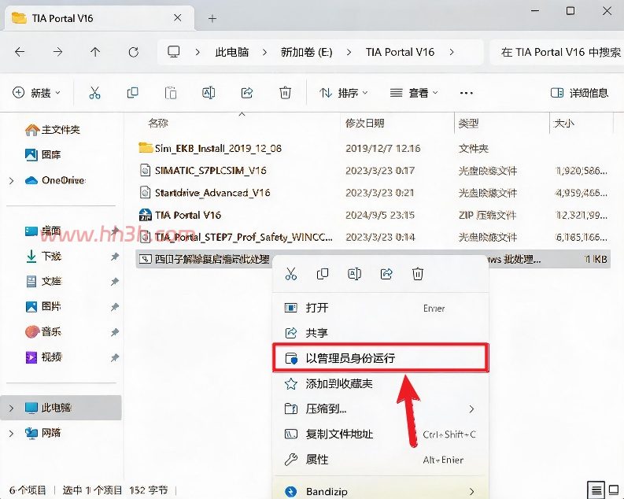The width and height of the screenshot is (624, 499).
Task: Click the Delete trash icon in the toolbar
Action: [x=285, y=93]
